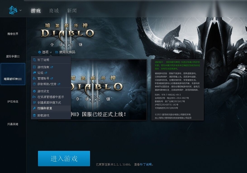The height and width of the screenshot is (173, 247).
Task: Click the external-link icon after 游戏指南
Action: tap(52, 67)
